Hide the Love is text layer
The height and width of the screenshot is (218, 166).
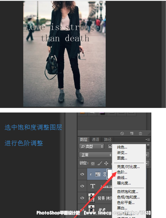pos(82,186)
